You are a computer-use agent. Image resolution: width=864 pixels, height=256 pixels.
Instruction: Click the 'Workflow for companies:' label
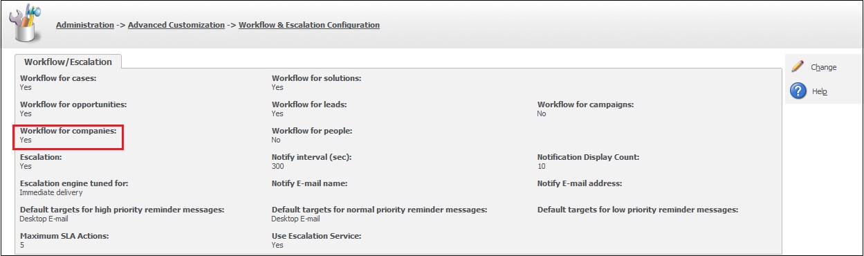click(68, 131)
